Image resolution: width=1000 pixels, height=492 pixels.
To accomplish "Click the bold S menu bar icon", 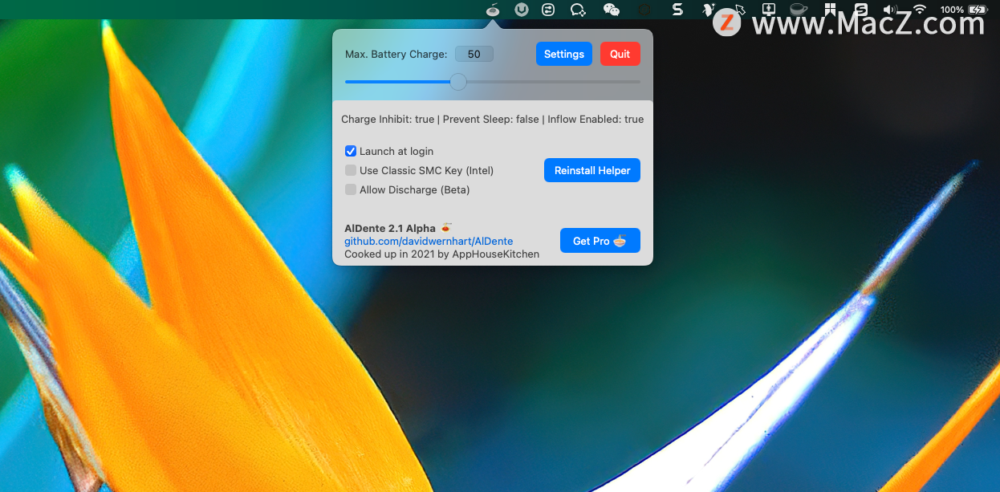I will point(677,10).
